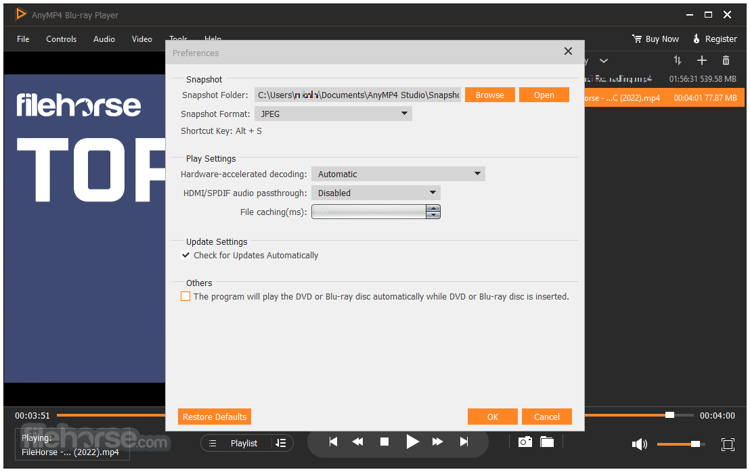Click the Shortcut Key: Alt + S text
Image resolution: width=750 pixels, height=472 pixels.
pyautogui.click(x=221, y=131)
